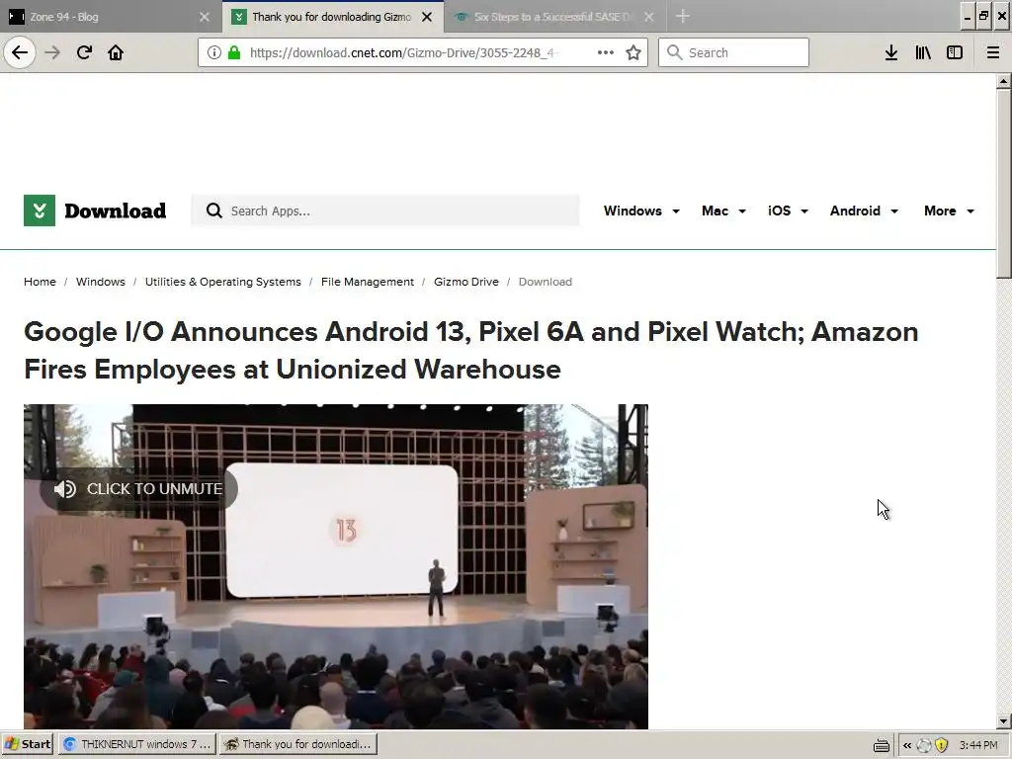Click the Google I/O video thumbnail
This screenshot has height=759, width=1012.
(x=336, y=566)
